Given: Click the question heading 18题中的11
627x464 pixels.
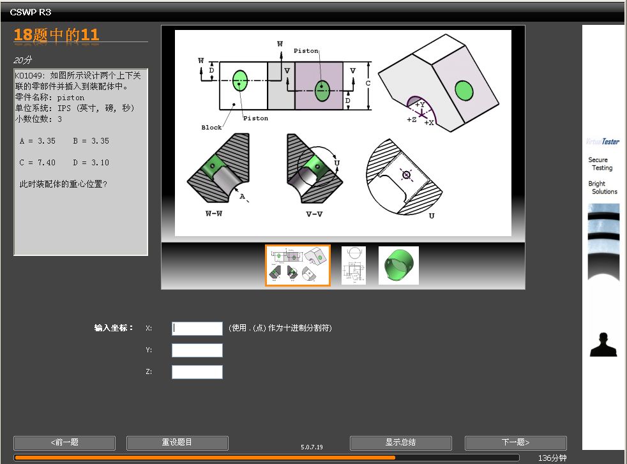Looking at the screenshot, I should click(x=56, y=34).
